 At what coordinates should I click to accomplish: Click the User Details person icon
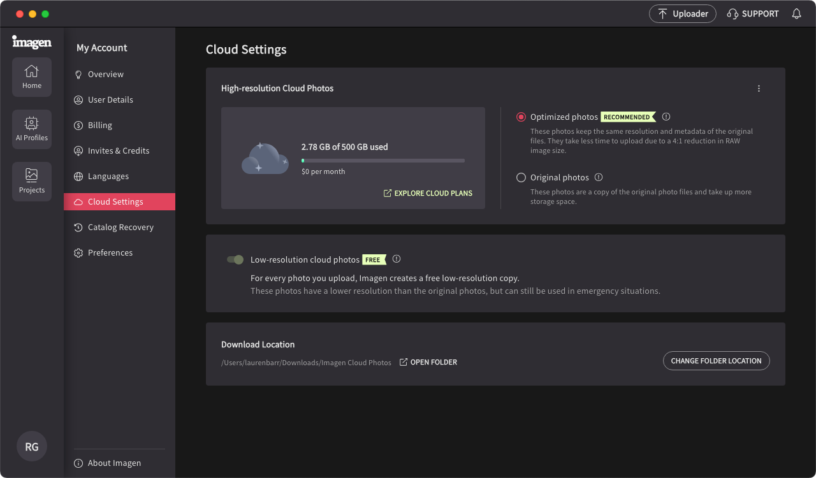(x=78, y=100)
